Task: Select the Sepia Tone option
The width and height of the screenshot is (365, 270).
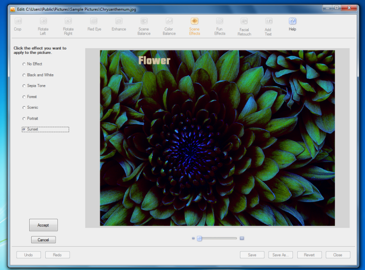Action: (24, 86)
